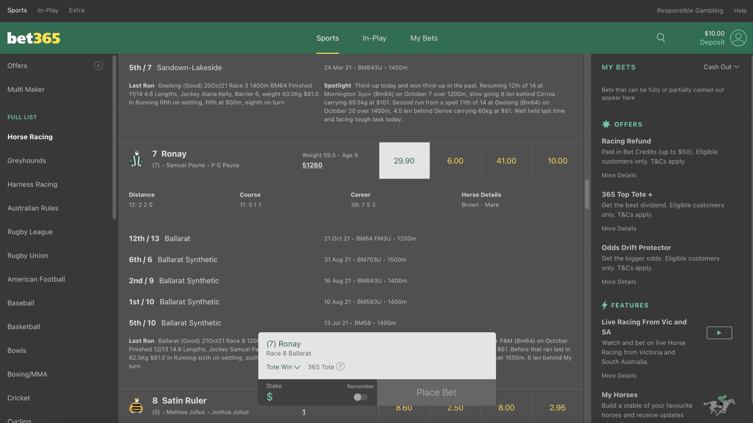This screenshot has height=423, width=753.
Task: Select Satin Ruler's 8.00 odds
Action: 506,408
